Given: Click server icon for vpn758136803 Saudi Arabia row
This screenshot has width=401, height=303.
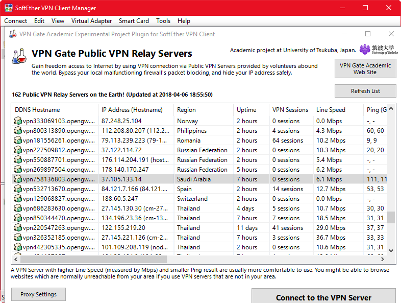Looking at the screenshot, I should coord(18,179).
